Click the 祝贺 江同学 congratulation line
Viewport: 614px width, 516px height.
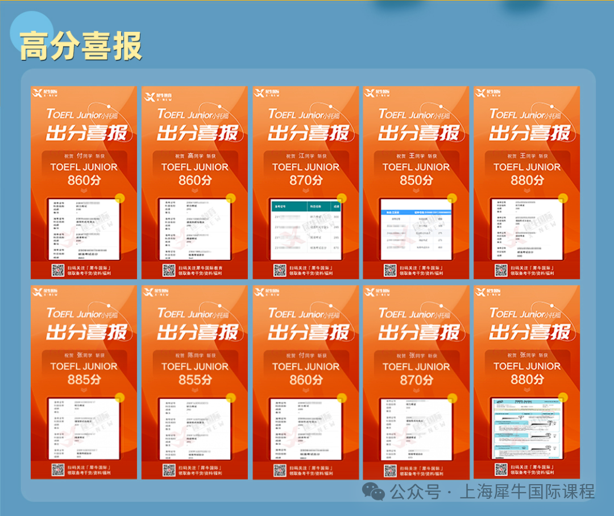tap(306, 156)
